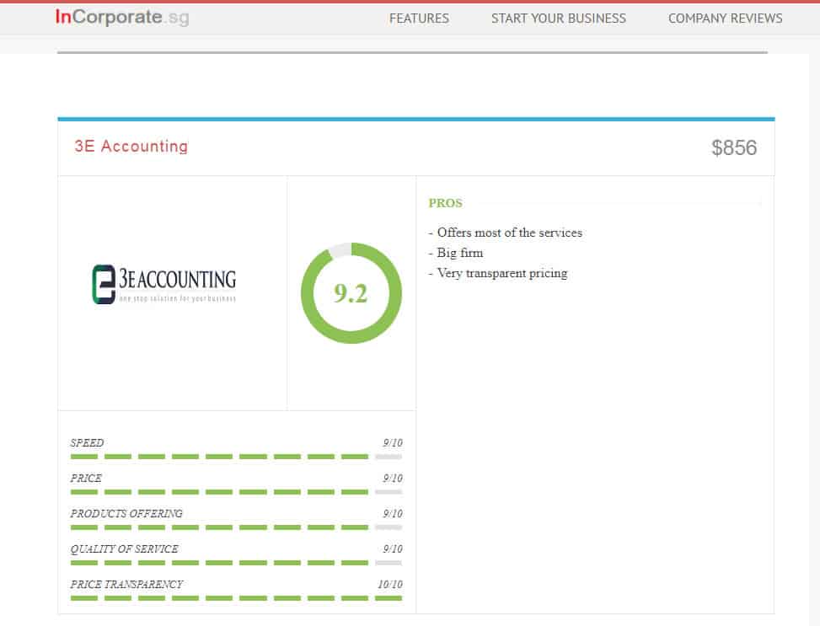
Task: Open the InCorporate.sg home logo
Action: point(122,17)
